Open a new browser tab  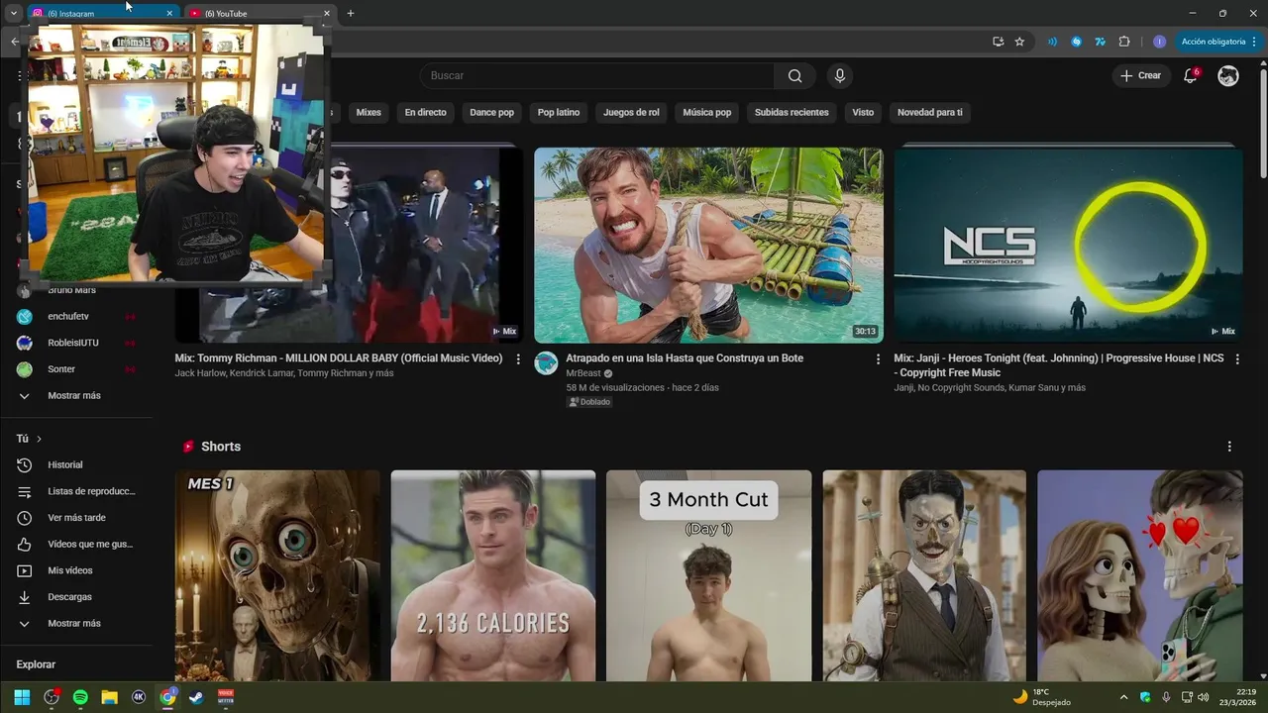(350, 13)
